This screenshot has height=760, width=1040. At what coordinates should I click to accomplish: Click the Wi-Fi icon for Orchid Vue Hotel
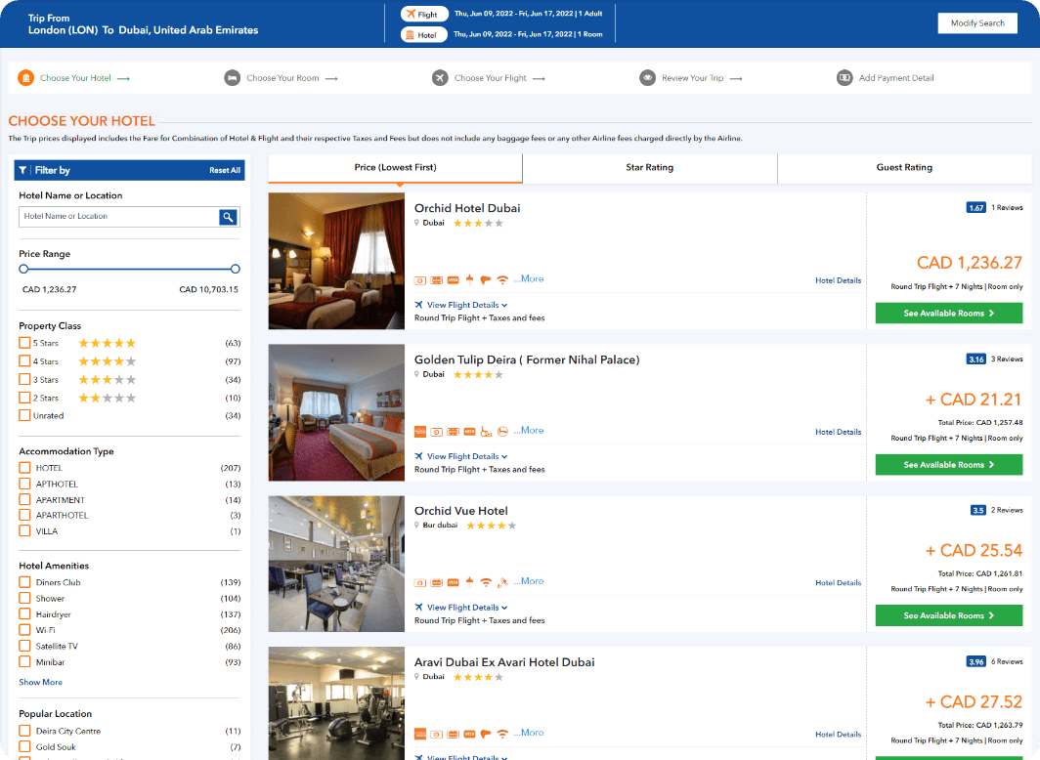pyautogui.click(x=486, y=583)
